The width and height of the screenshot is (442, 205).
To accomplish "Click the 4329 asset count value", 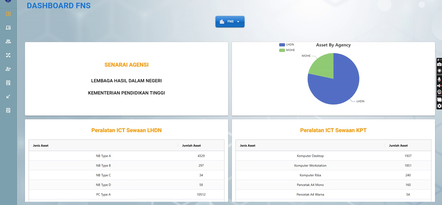I will tap(201, 156).
